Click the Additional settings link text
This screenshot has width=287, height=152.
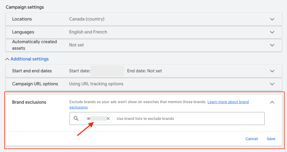click(30, 59)
